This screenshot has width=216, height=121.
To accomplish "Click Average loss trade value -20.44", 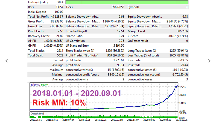I will [x=184, y=65].
